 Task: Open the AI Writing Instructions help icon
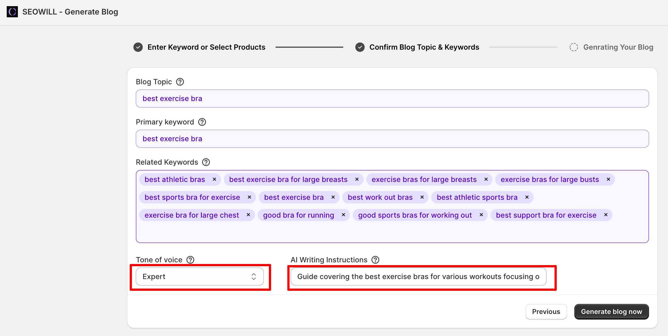[x=375, y=260]
